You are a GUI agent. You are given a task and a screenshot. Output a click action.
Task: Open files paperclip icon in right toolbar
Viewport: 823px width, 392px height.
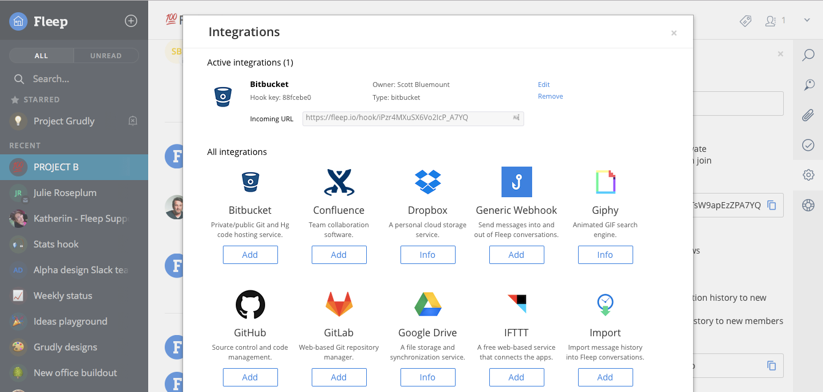point(808,115)
